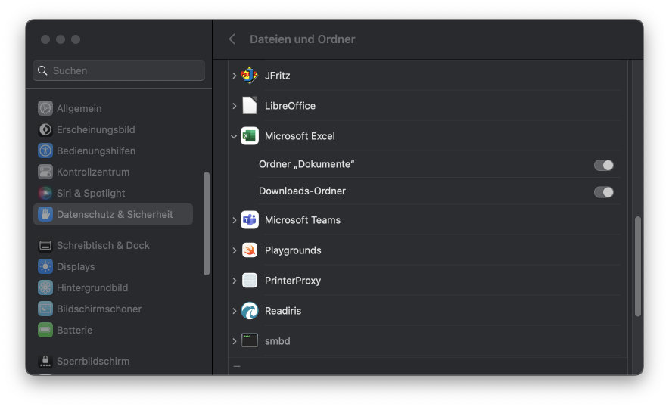Open Batterie settings
This screenshot has height=407, width=669.
point(113,330)
